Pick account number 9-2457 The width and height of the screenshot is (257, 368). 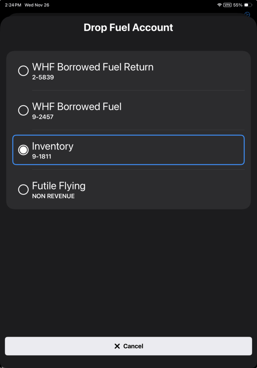[43, 116]
